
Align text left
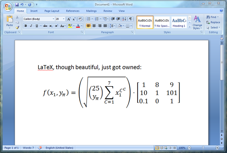click(88, 26)
